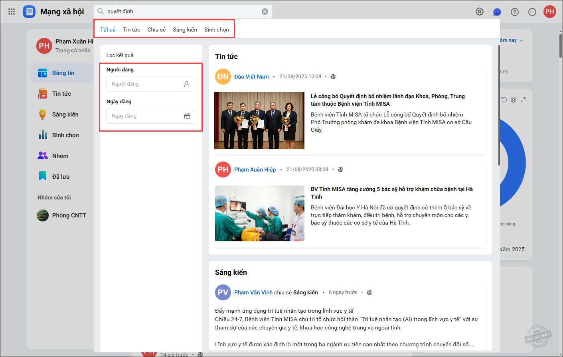Expand the chart widget to fullscreen

click(523, 100)
